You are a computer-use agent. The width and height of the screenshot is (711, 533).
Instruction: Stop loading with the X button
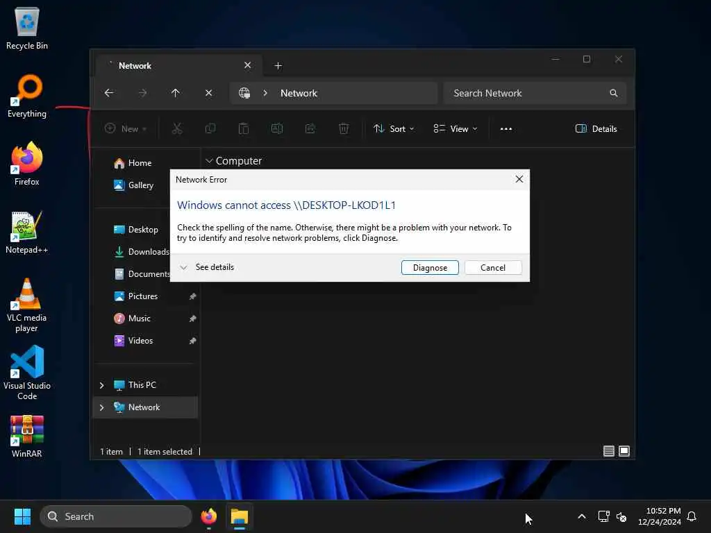tap(208, 93)
